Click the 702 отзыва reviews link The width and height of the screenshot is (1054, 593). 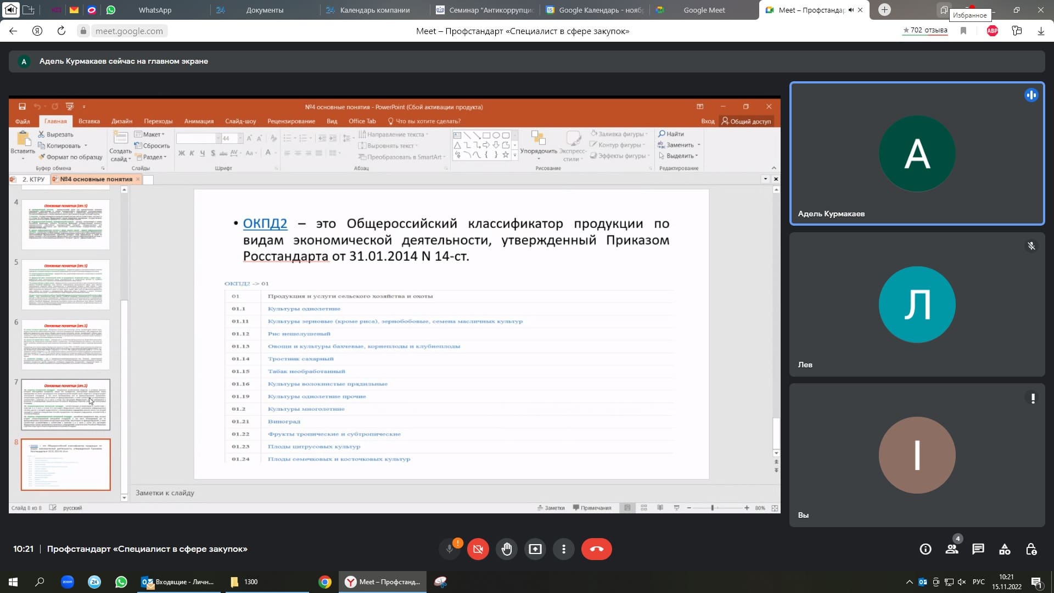pos(926,30)
